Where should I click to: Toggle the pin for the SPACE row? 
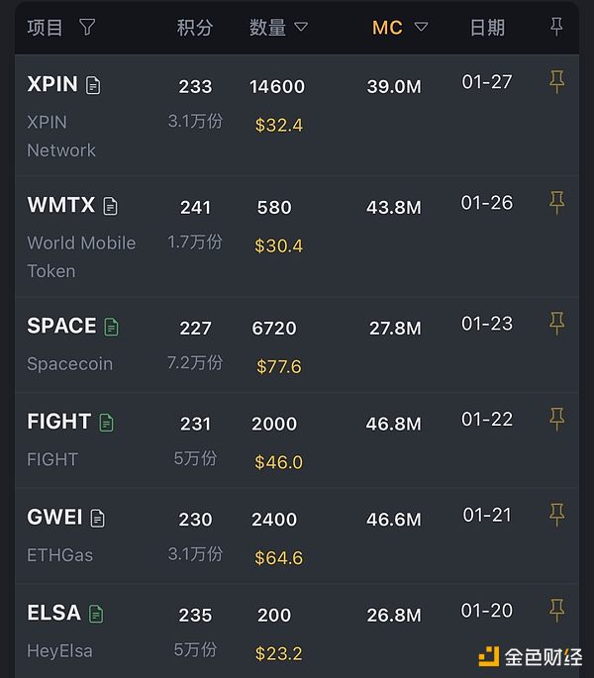[x=556, y=324]
